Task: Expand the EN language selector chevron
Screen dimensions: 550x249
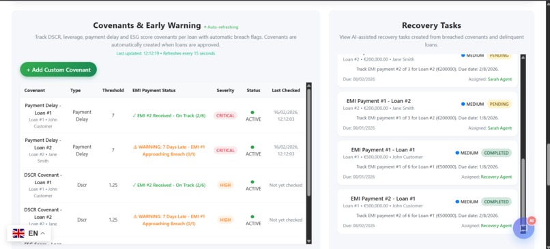Action: tap(43, 233)
